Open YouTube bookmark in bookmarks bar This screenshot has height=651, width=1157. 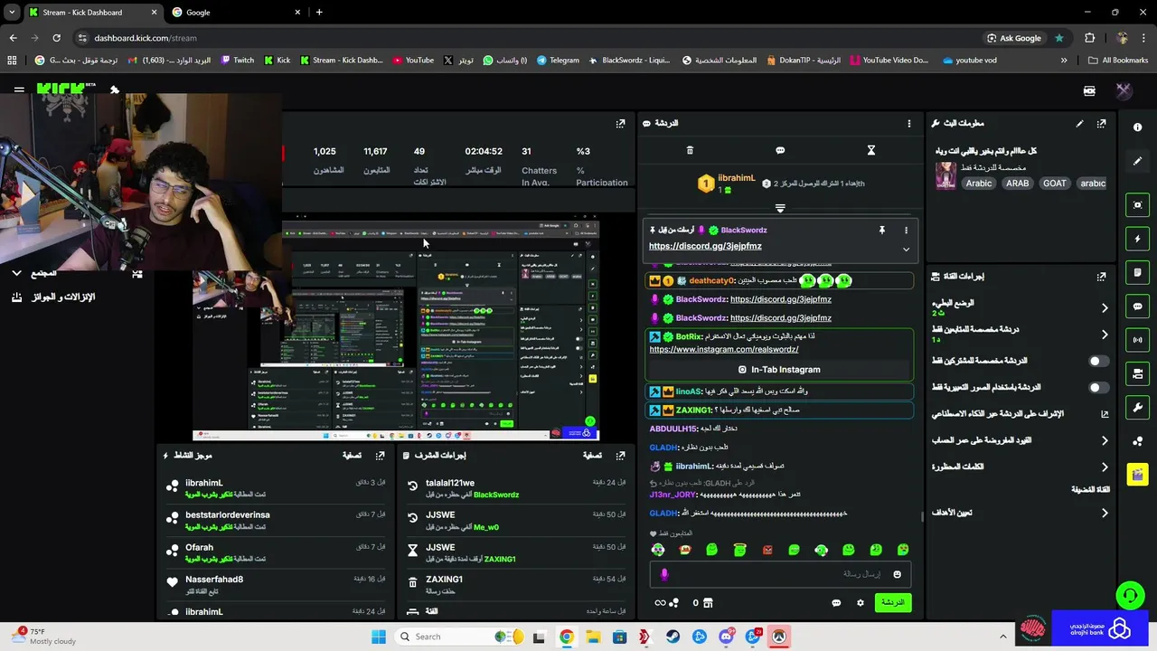[x=413, y=61]
